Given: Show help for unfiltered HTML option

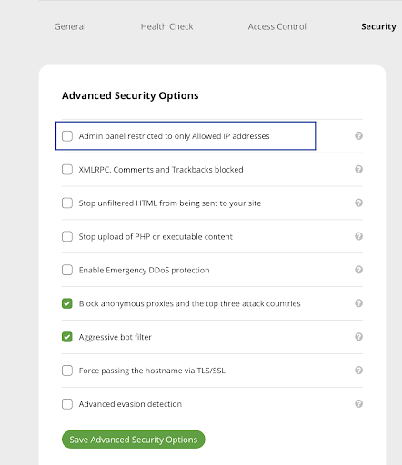Looking at the screenshot, I should pyautogui.click(x=358, y=203).
